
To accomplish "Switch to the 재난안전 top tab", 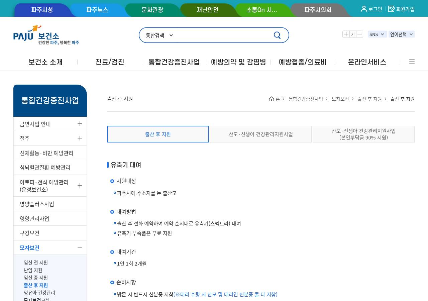I will pos(207,10).
